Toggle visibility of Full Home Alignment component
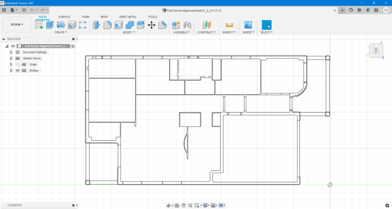 pos(13,46)
